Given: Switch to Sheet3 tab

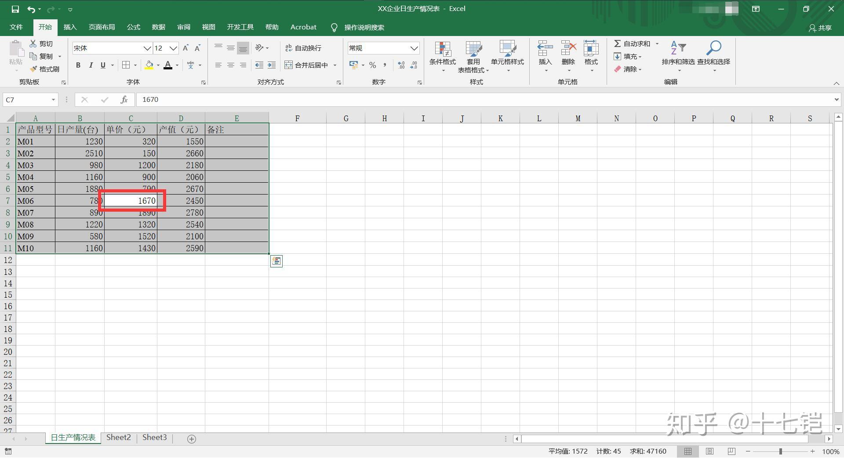Looking at the screenshot, I should [155, 437].
